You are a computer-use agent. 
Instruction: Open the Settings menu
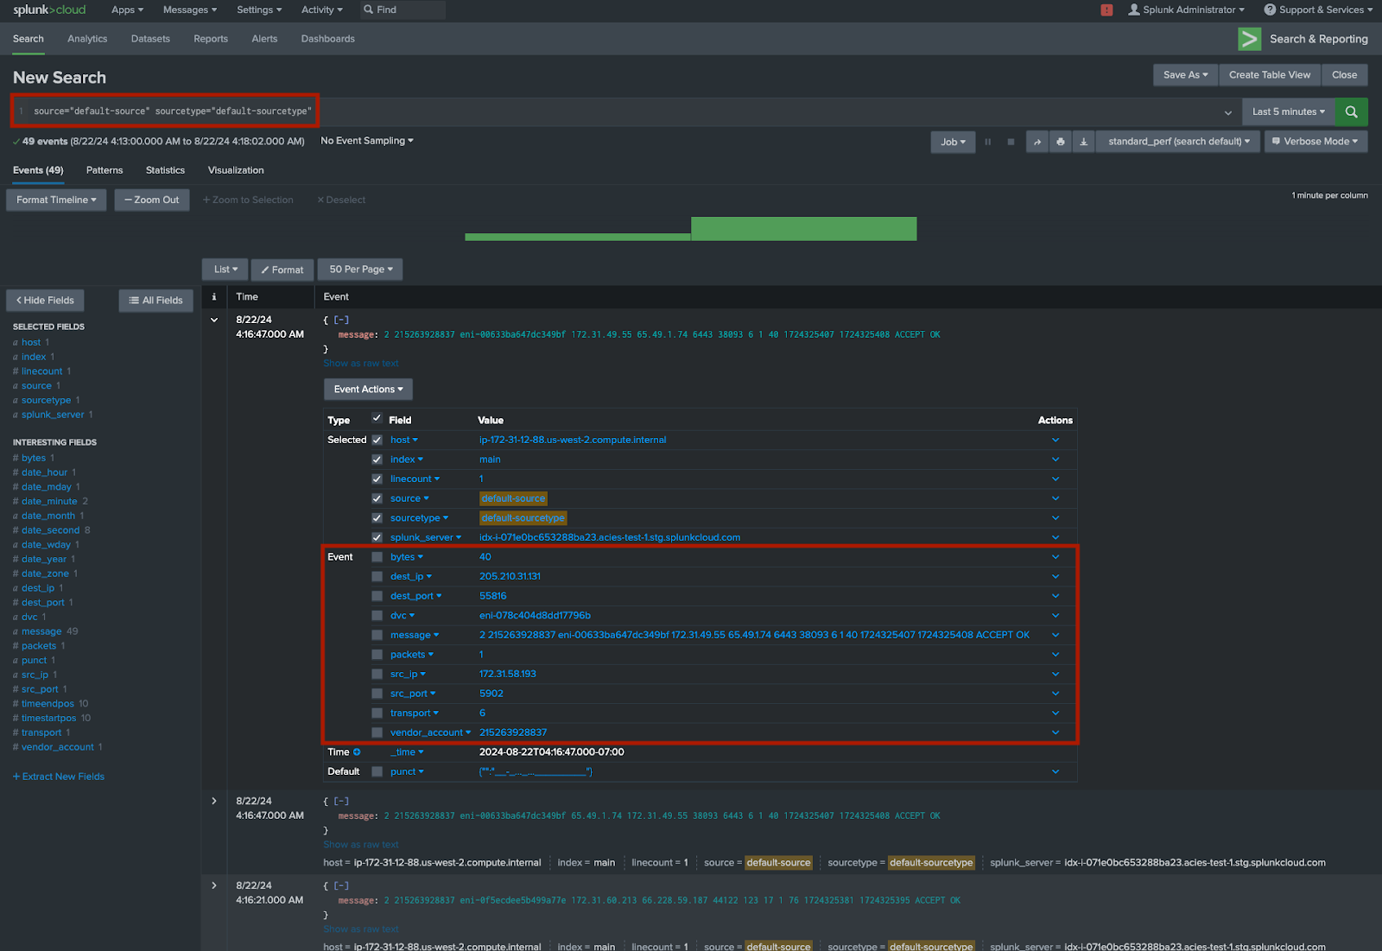(x=258, y=10)
